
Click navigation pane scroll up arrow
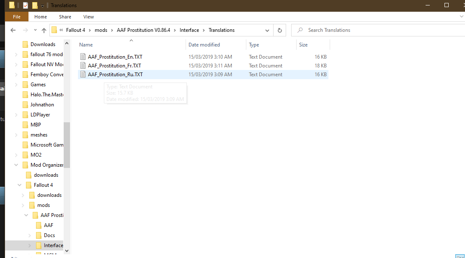pyautogui.click(x=67, y=44)
